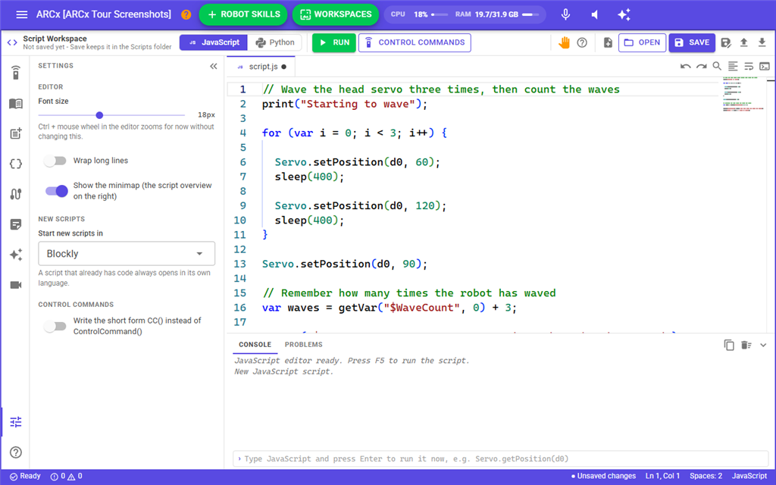Click Ln 1, Col 1 in status bar
776x485 pixels.
pyautogui.click(x=662, y=476)
